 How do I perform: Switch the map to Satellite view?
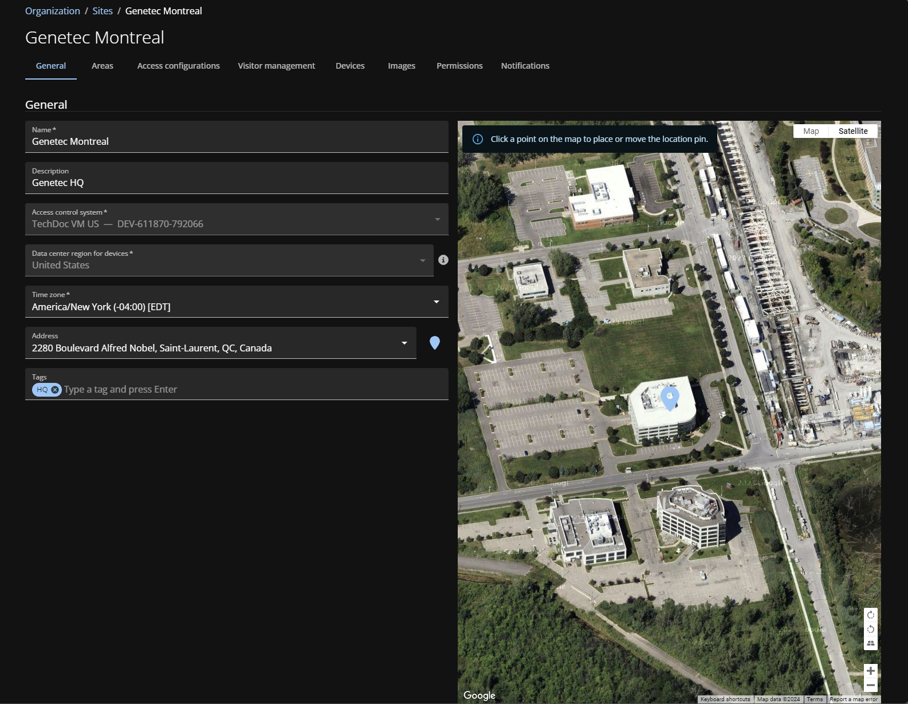[x=852, y=131]
